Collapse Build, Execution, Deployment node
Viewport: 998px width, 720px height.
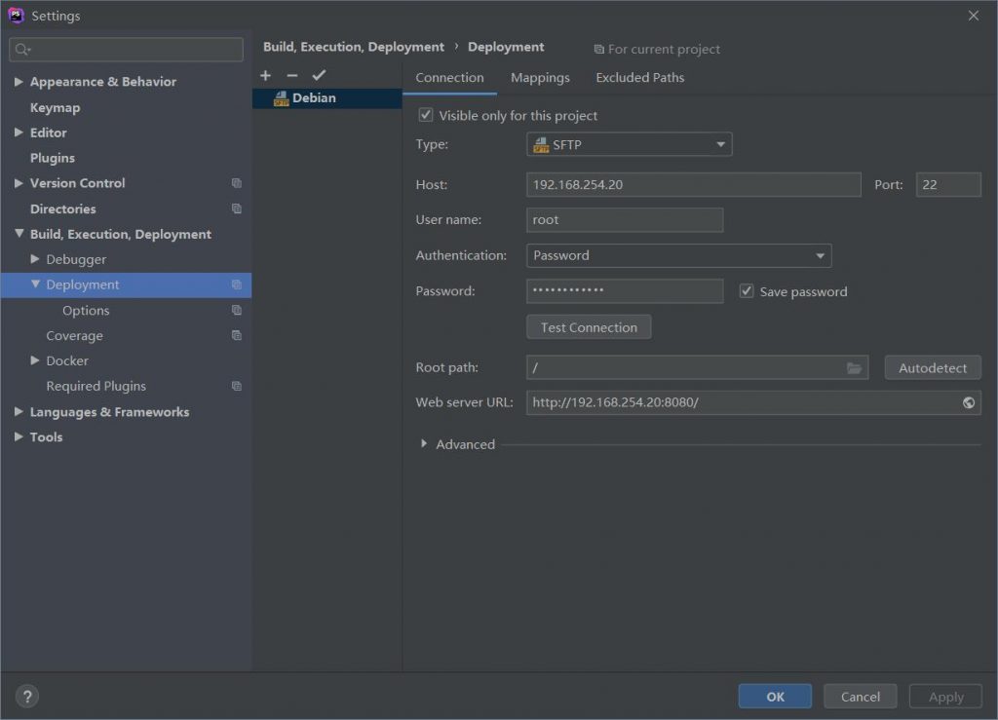pyautogui.click(x=19, y=234)
